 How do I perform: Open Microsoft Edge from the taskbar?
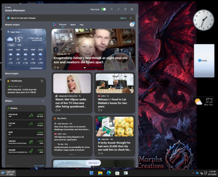[x=109, y=173]
